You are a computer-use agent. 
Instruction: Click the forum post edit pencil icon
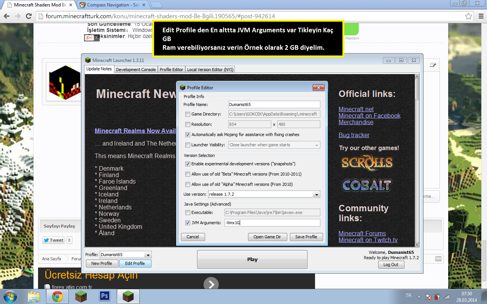(x=433, y=65)
